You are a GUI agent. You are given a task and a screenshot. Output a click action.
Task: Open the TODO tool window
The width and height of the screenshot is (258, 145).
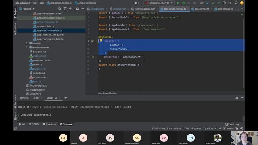click(34, 124)
